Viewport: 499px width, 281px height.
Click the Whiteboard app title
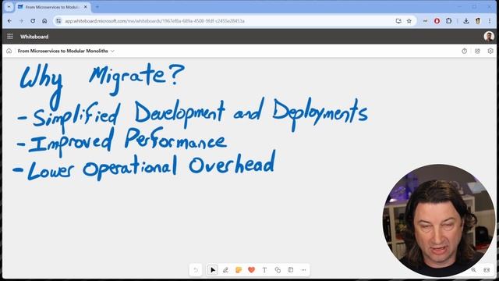[34, 37]
